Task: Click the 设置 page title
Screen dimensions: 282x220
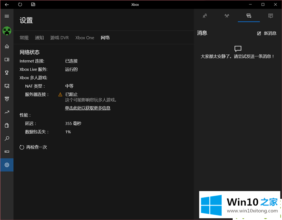Action: tap(26, 20)
